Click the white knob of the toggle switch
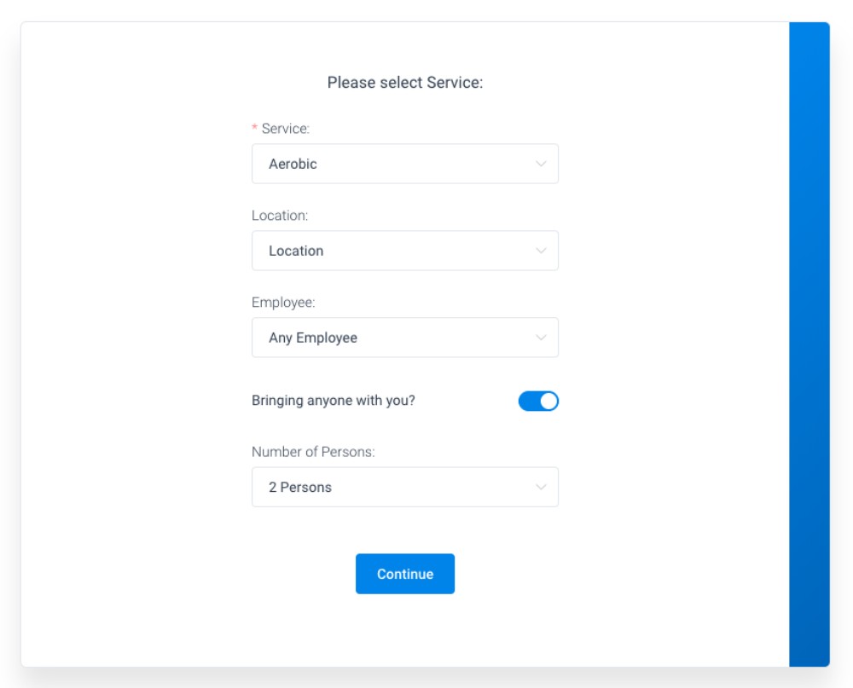Screen dimensions: 853x688 [548, 401]
